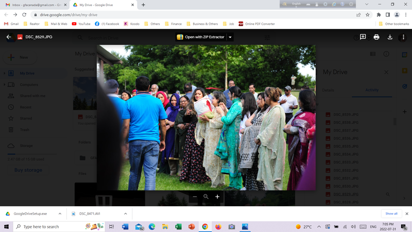Screen dimensions: 412x232
Task: Click the address bar URL
Action: pos(69,15)
